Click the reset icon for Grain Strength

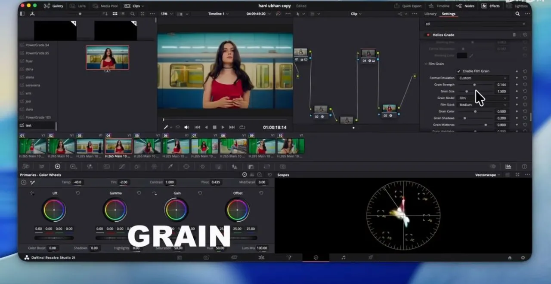[x=525, y=85]
